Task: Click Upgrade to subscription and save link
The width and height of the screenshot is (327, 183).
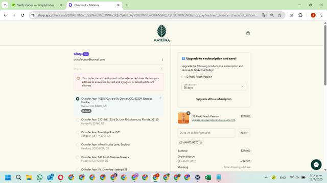Action: (x=214, y=120)
